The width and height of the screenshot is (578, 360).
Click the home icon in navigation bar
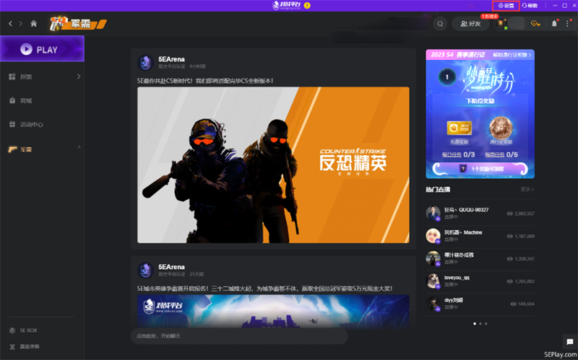33,24
